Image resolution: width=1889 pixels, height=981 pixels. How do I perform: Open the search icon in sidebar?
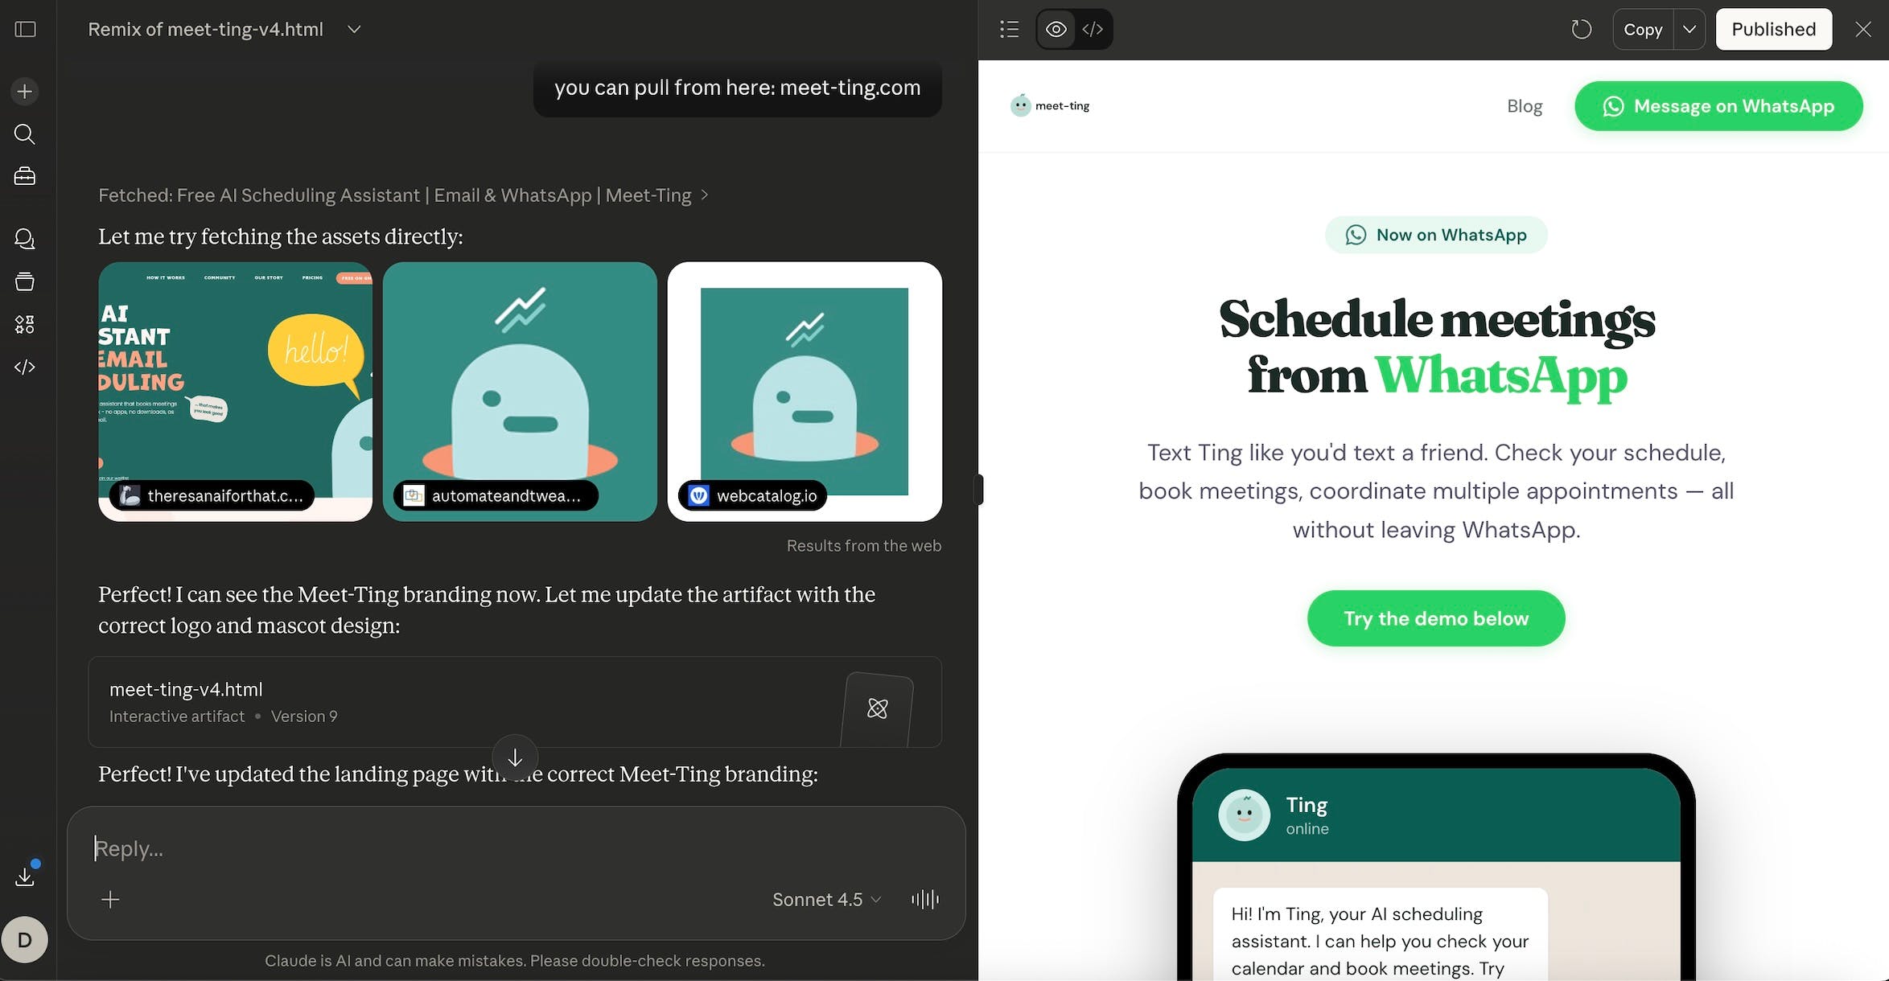pos(25,134)
